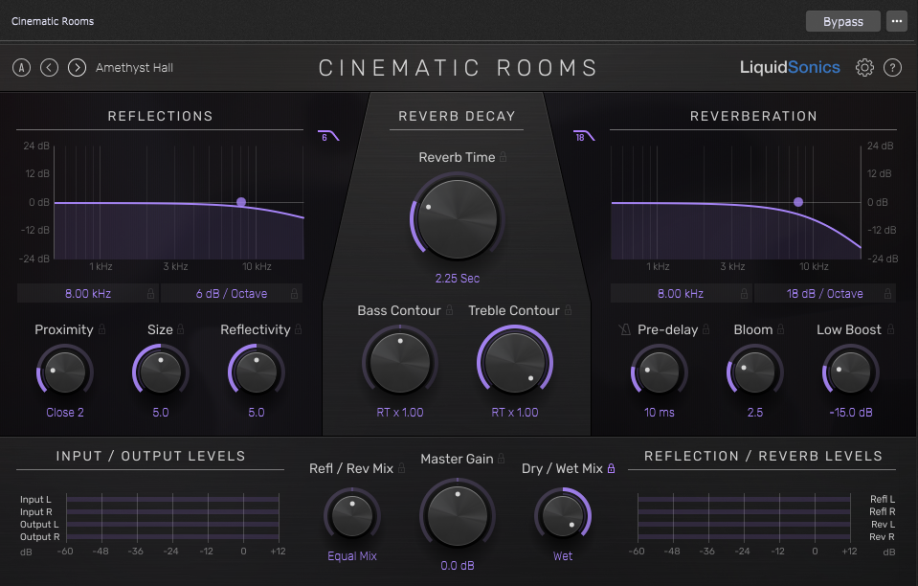Go to the next preset arrow
The width and height of the screenshot is (918, 586).
(x=77, y=68)
